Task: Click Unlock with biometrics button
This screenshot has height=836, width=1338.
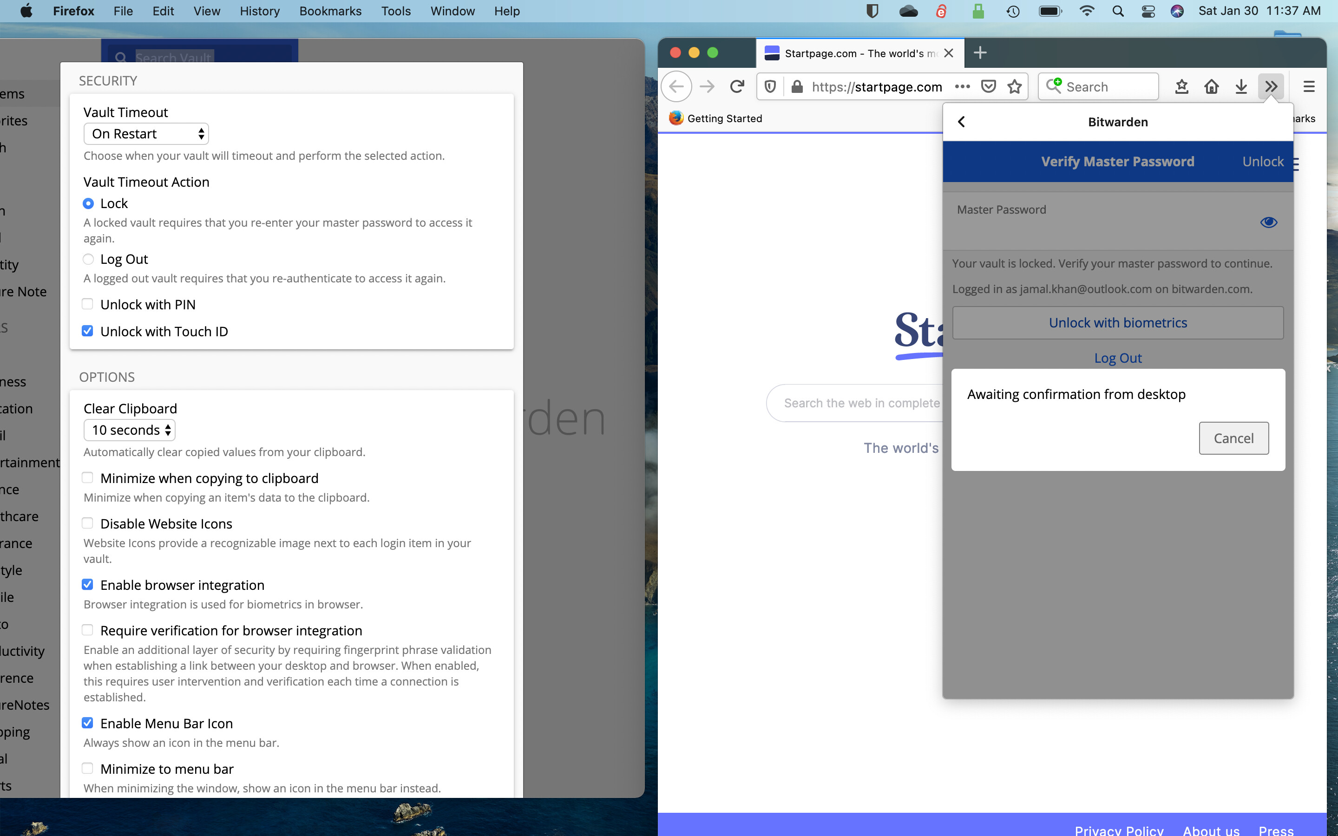Action: [1117, 322]
